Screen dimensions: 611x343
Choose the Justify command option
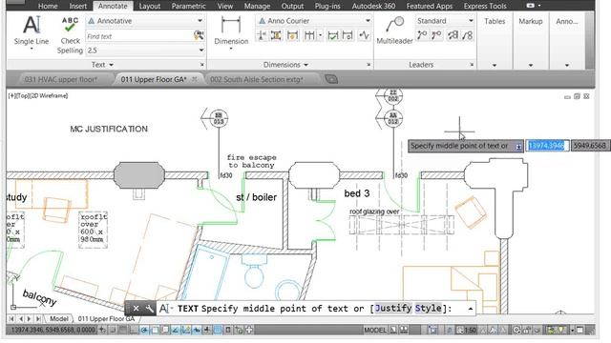(393, 309)
